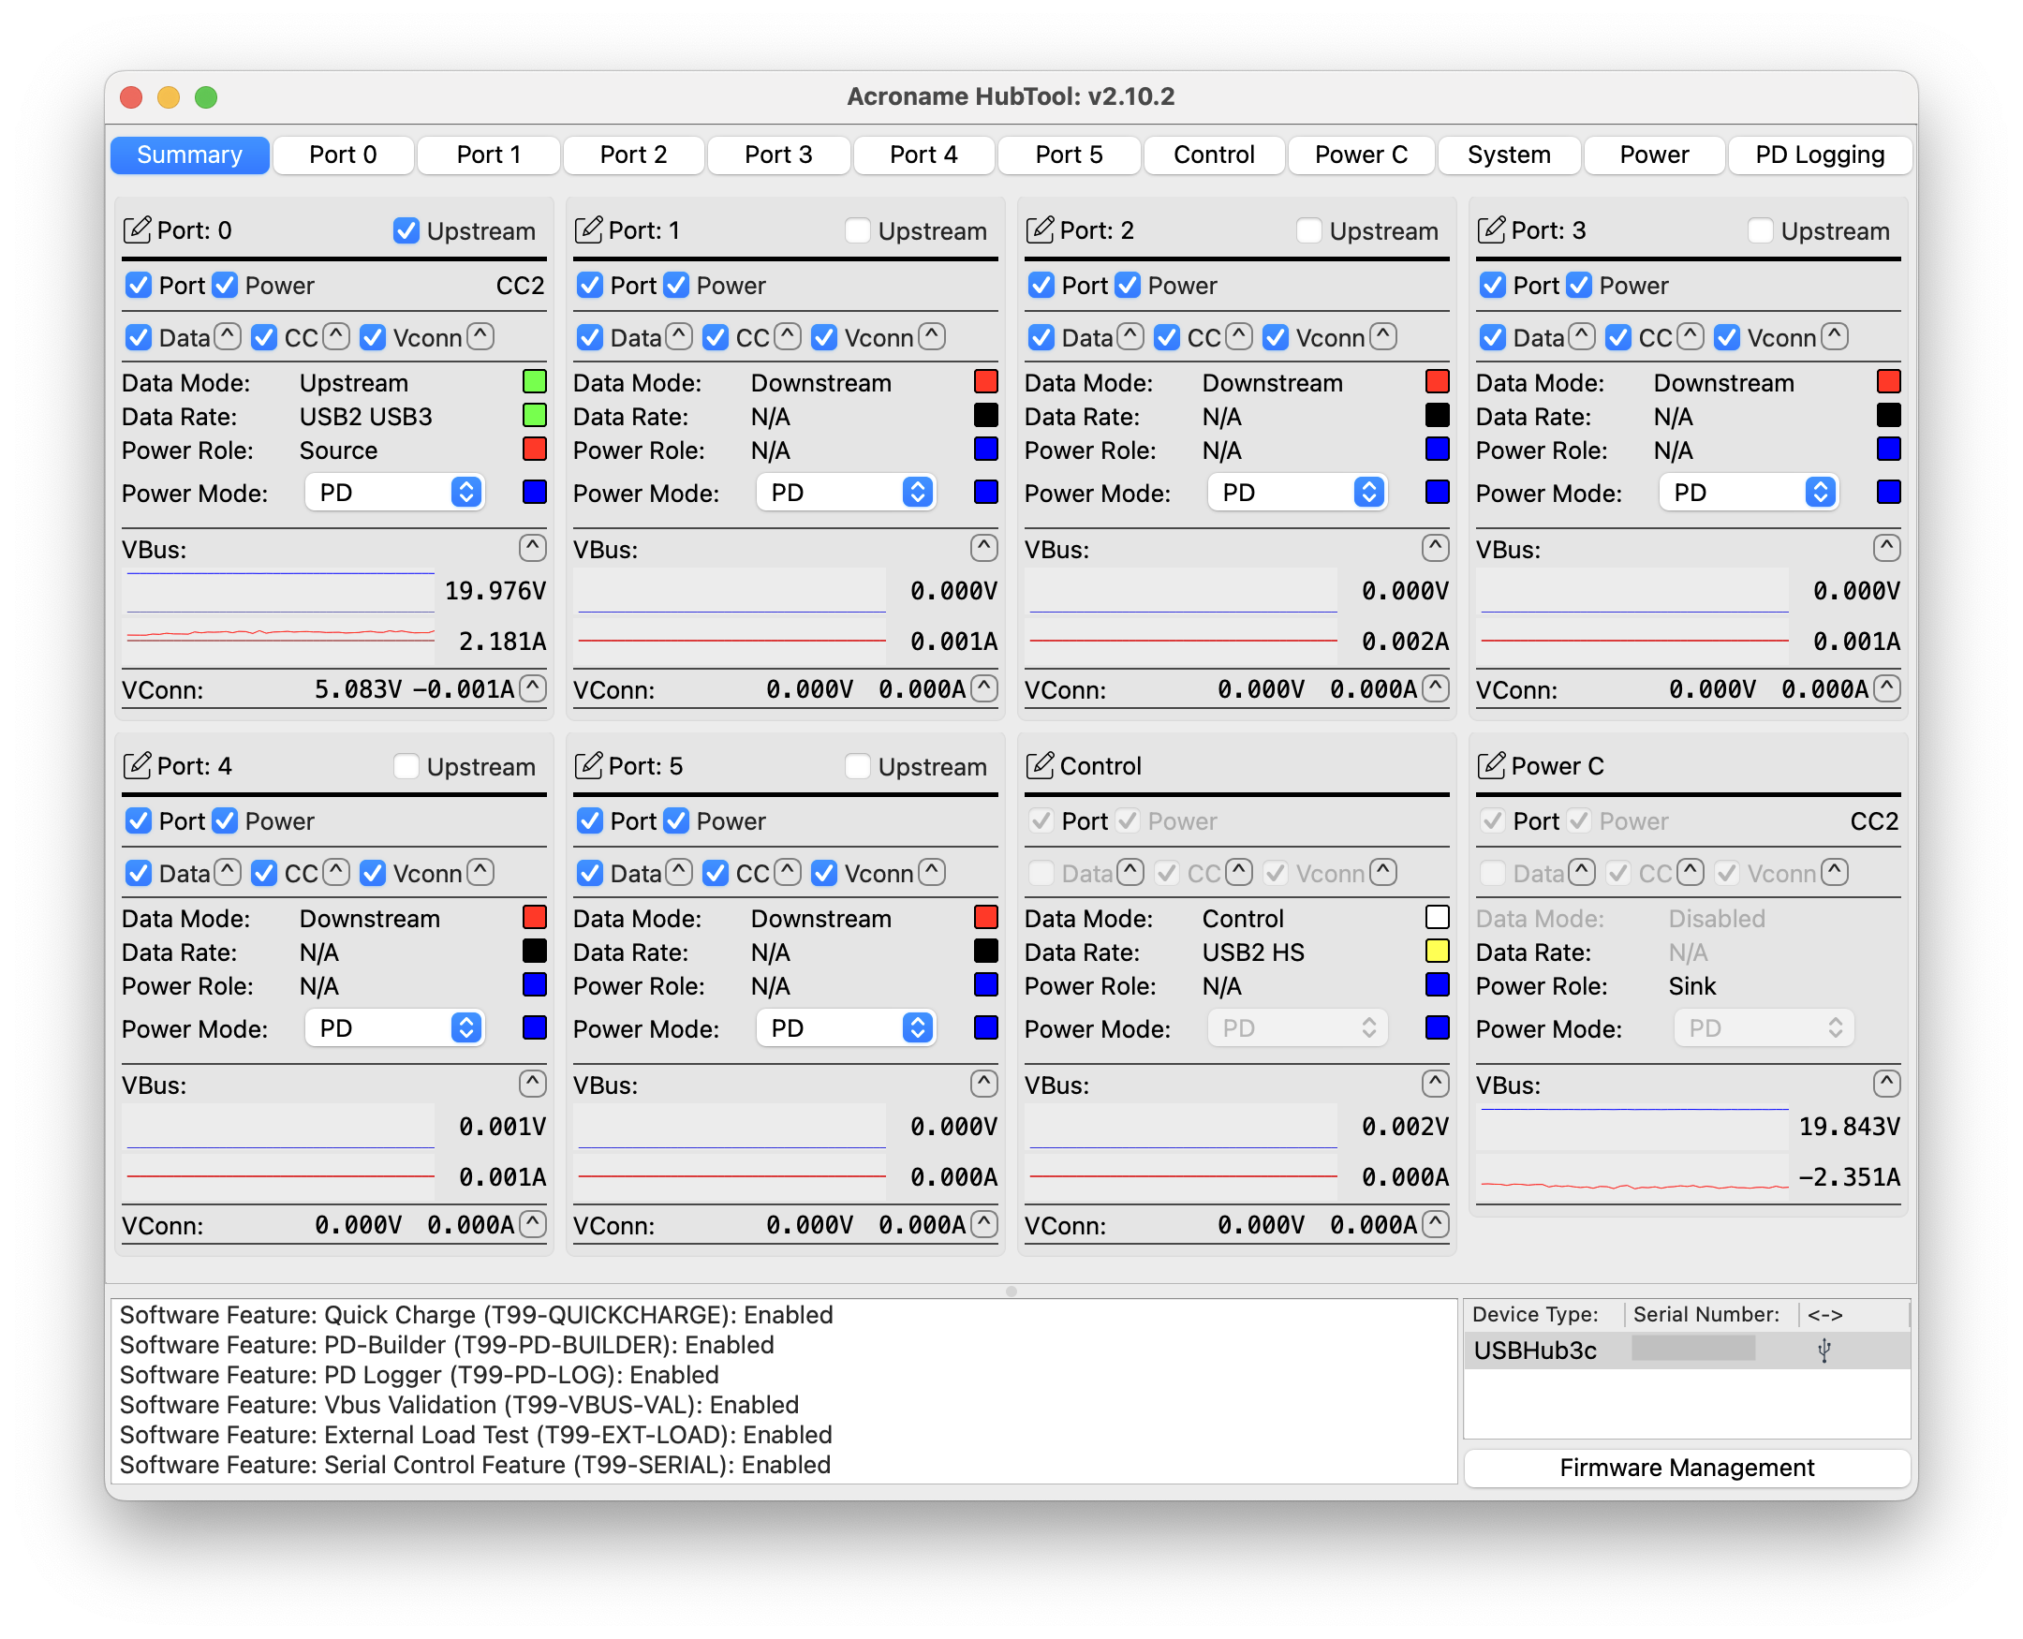Uncheck the Upstream checkbox for Port 0
The image size is (2023, 1639).
406,230
